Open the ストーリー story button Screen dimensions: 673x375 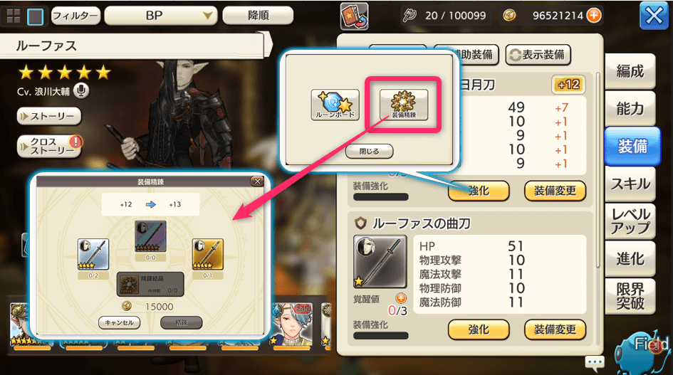(49, 116)
